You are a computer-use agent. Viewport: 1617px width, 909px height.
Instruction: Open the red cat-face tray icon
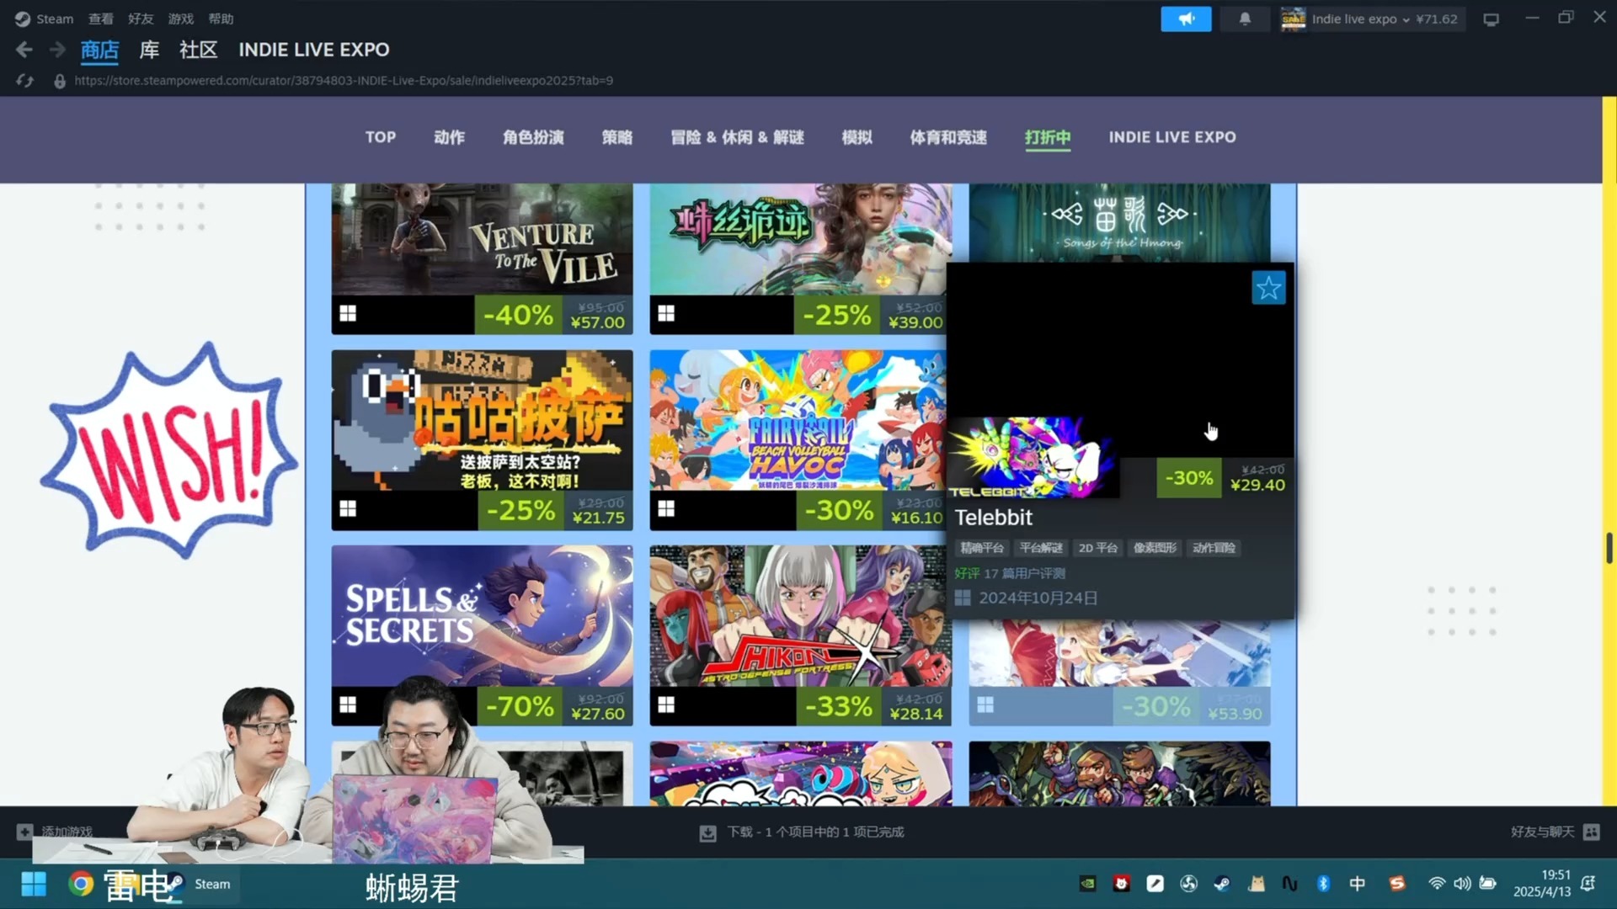point(1121,884)
